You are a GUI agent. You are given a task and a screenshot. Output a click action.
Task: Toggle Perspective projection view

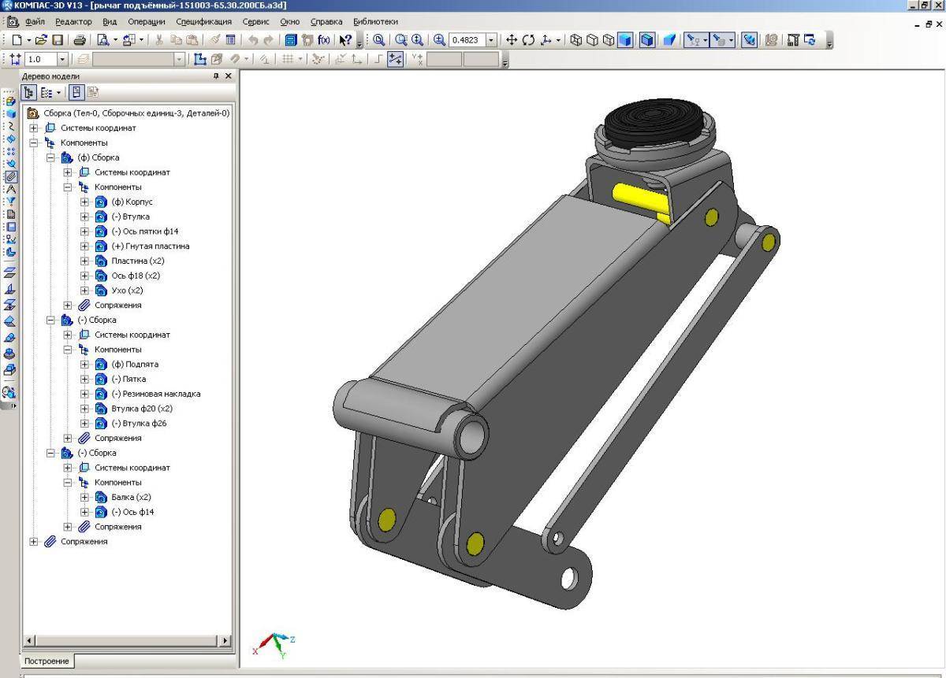pyautogui.click(x=669, y=39)
